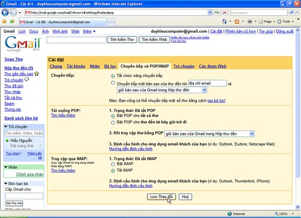Open the Danh sách liên hệ link
Screen dimensions: 301x218
[21, 118]
